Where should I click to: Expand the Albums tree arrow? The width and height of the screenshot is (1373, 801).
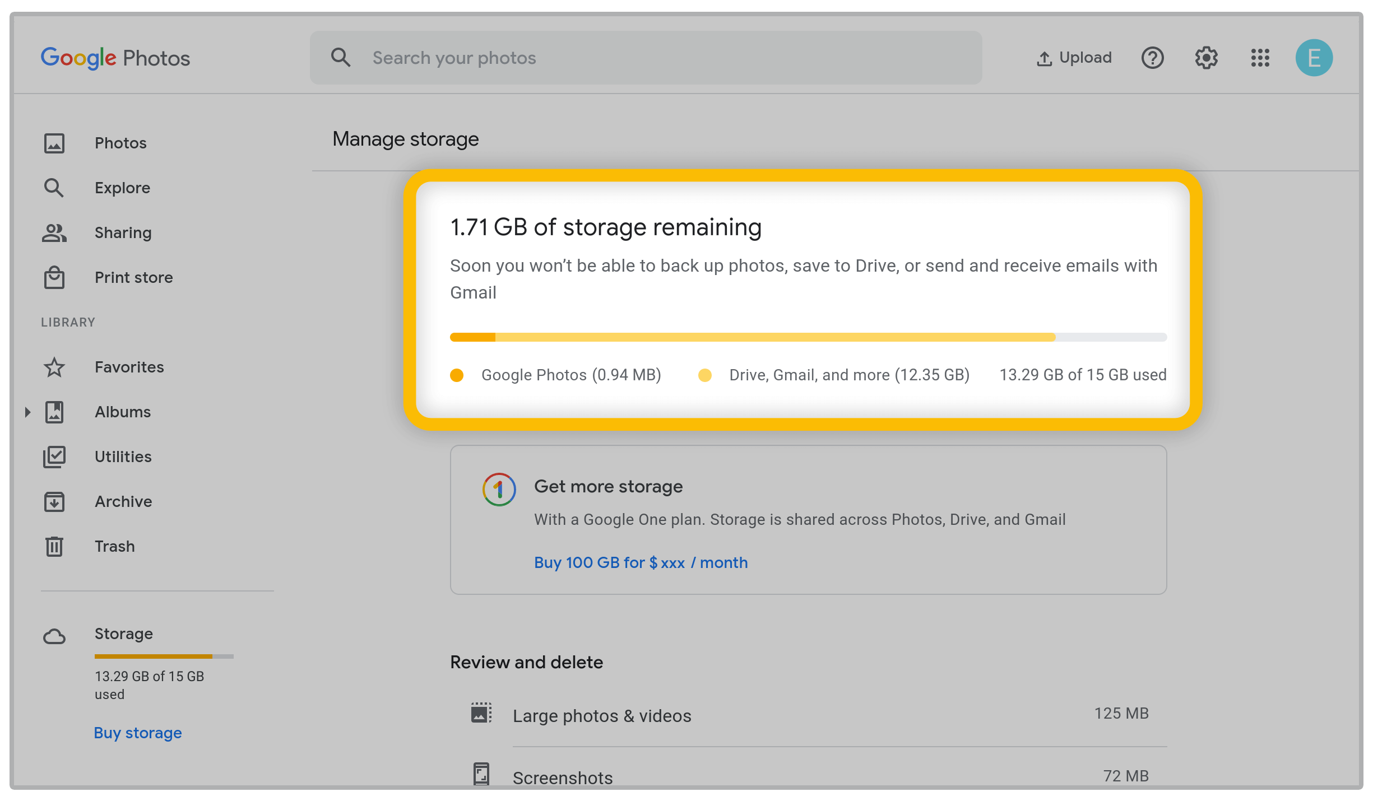click(27, 412)
